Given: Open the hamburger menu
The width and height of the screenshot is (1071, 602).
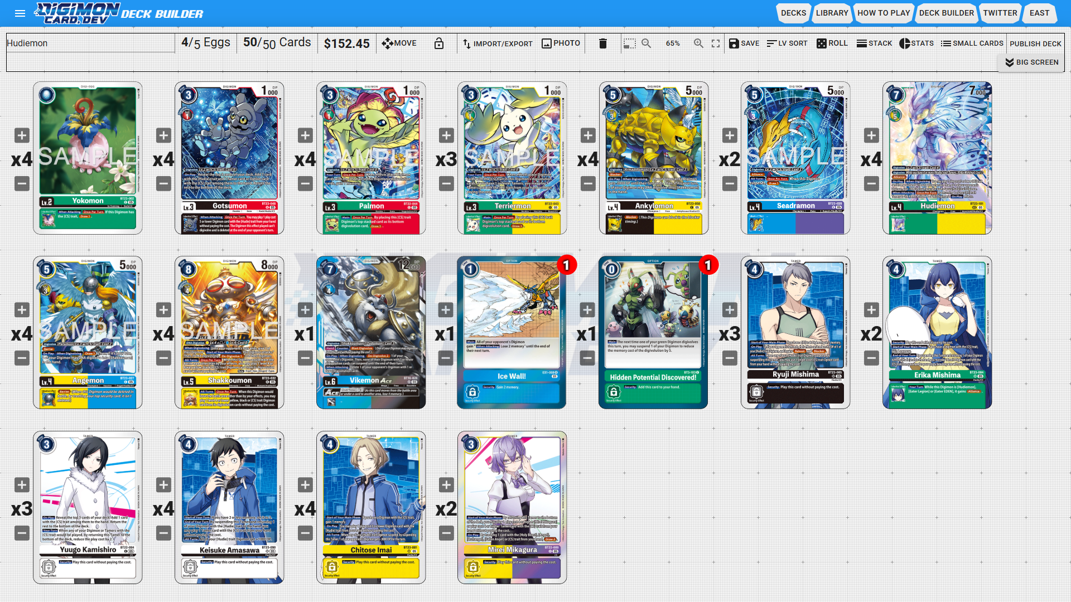Looking at the screenshot, I should tap(20, 13).
